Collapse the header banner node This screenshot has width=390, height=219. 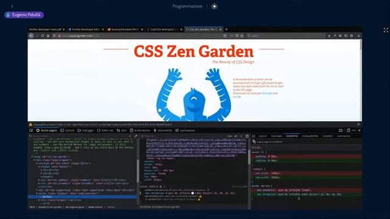point(39,167)
